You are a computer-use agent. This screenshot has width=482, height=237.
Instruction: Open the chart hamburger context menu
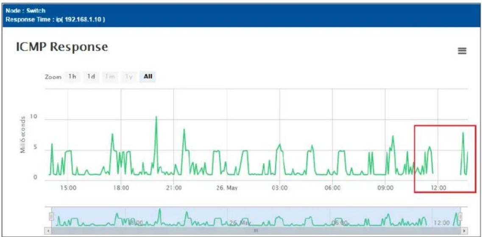pyautogui.click(x=462, y=51)
